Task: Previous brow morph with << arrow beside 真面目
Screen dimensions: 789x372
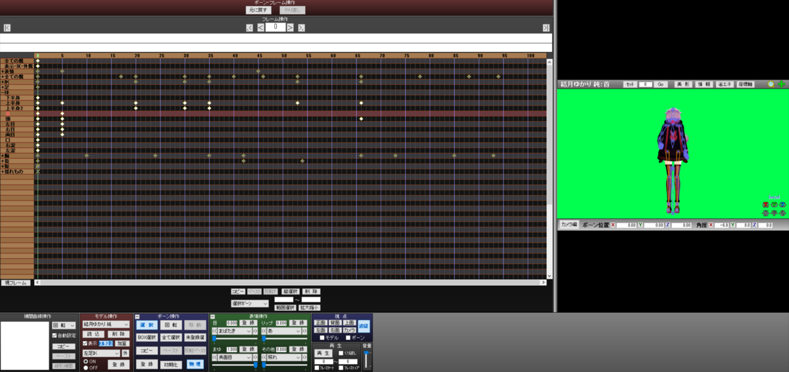Action: [x=214, y=357]
